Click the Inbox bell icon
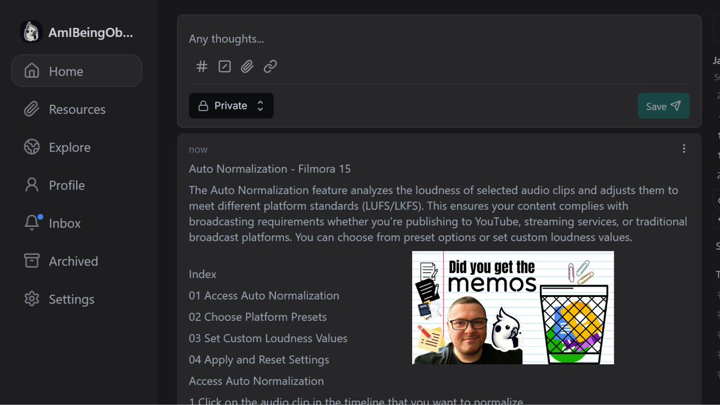720x405 pixels. (31, 223)
